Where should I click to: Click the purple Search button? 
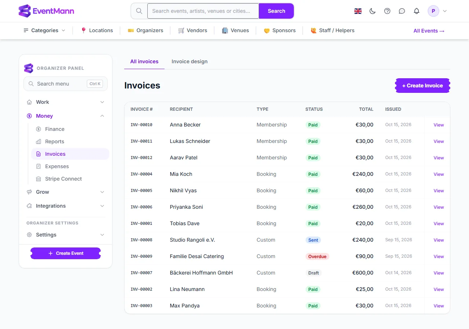tap(276, 11)
